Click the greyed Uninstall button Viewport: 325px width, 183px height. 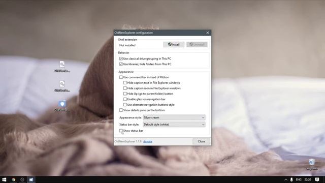[197, 44]
